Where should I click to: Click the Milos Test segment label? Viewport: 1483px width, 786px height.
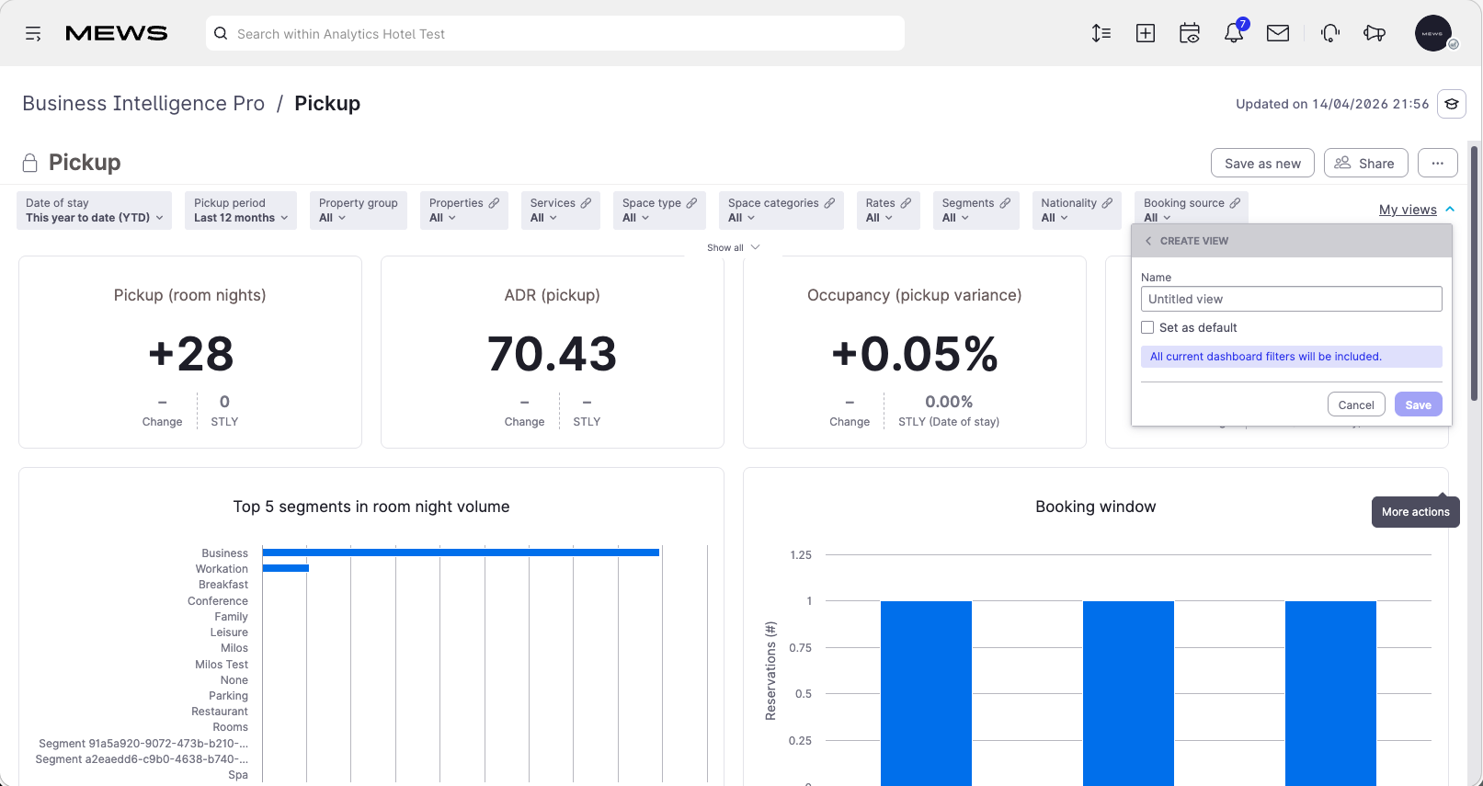[x=222, y=665]
